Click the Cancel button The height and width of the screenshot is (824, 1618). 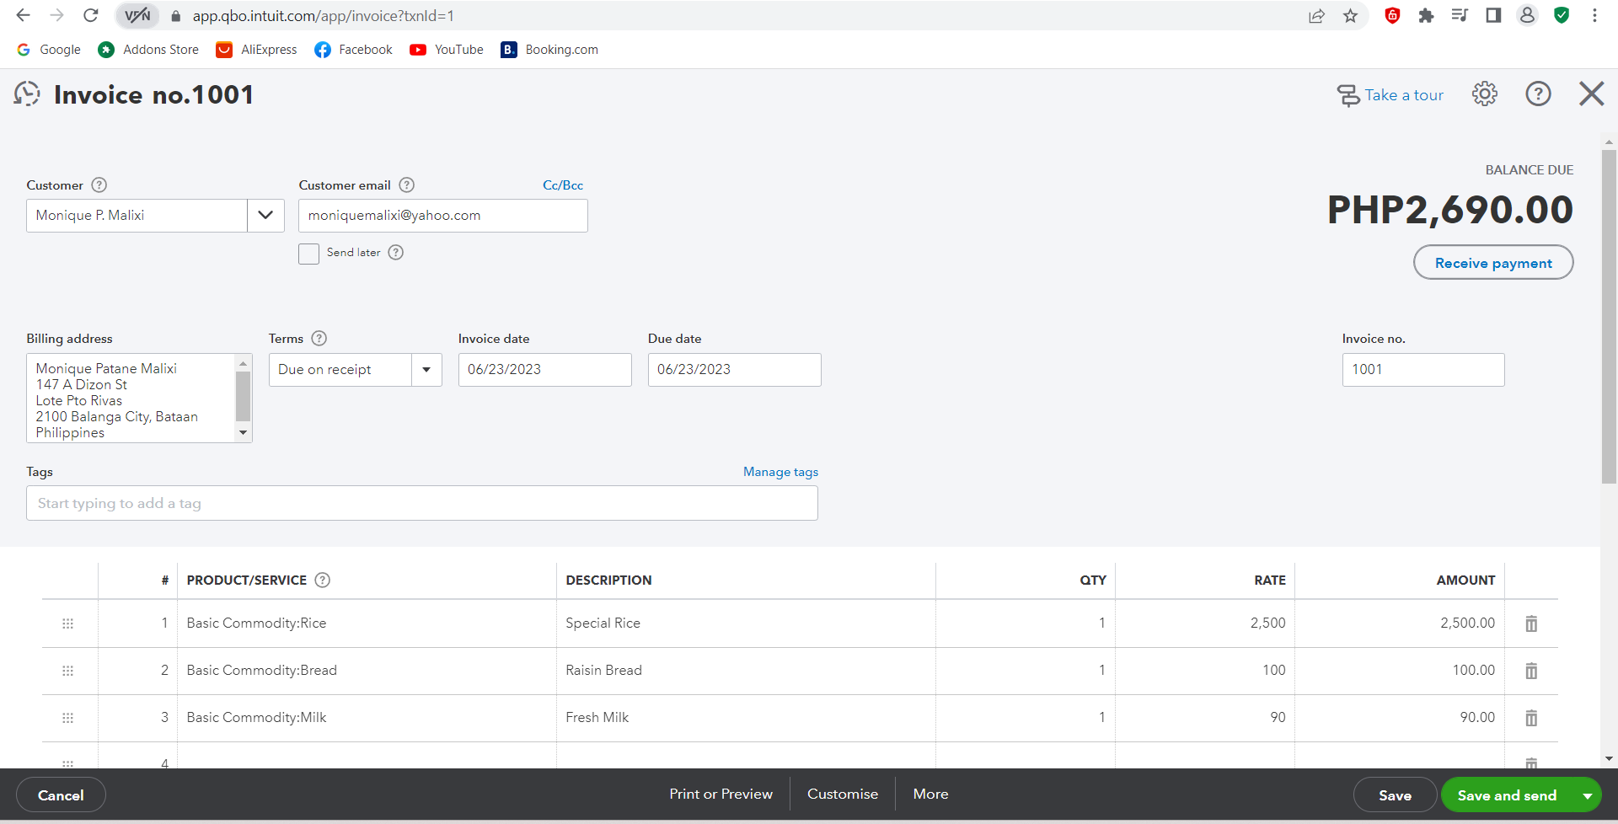[61, 795]
